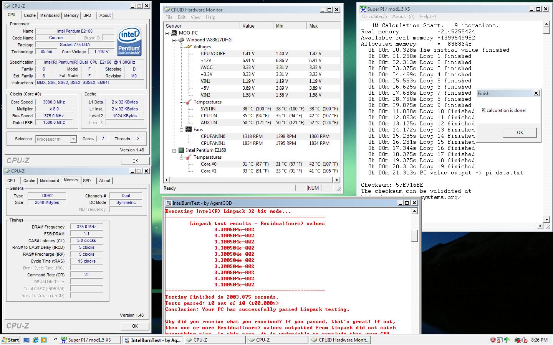Viewport: 553px width, 345px height.
Task: Open Windows Media Player from quick launch
Action: pyautogui.click(x=44, y=340)
